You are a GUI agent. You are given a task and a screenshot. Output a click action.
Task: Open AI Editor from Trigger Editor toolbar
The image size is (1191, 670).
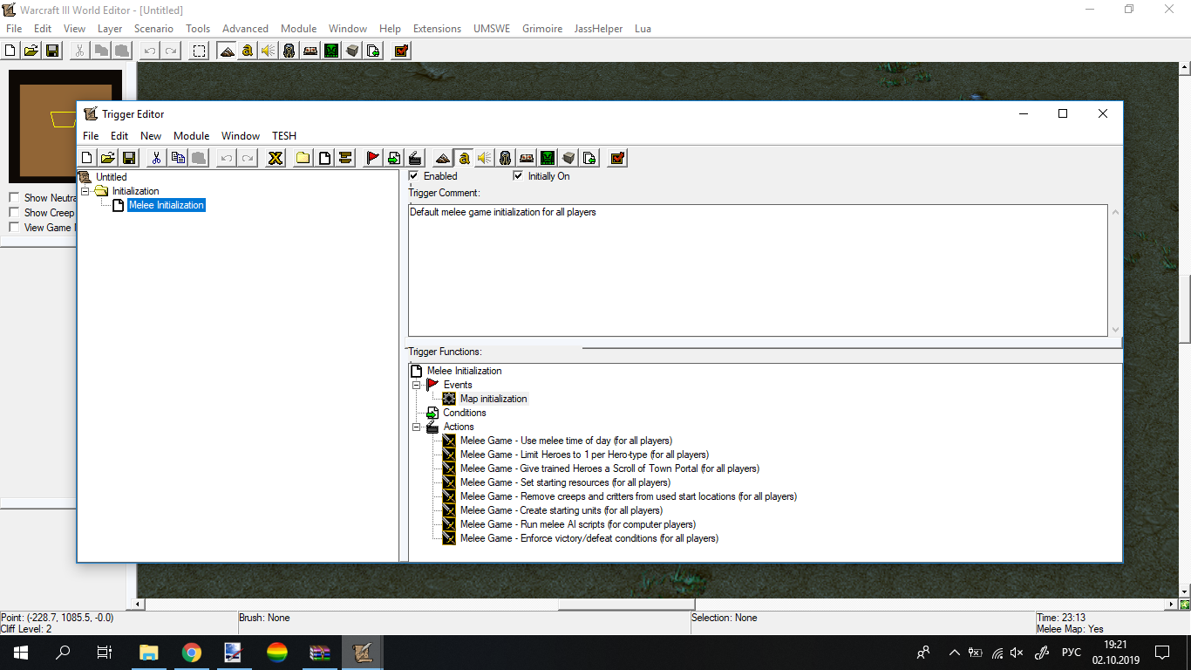tap(547, 158)
